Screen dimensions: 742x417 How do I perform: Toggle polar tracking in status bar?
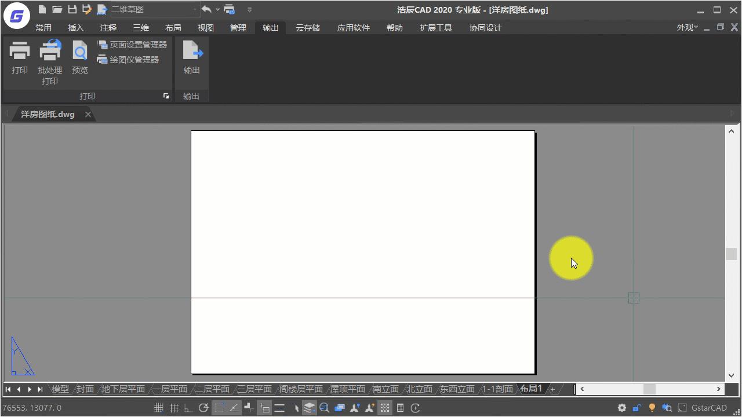click(x=203, y=408)
